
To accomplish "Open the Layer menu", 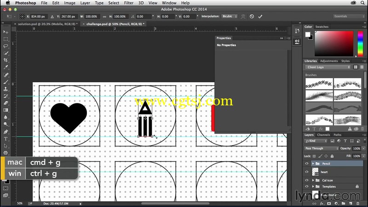I will pos(85,3).
